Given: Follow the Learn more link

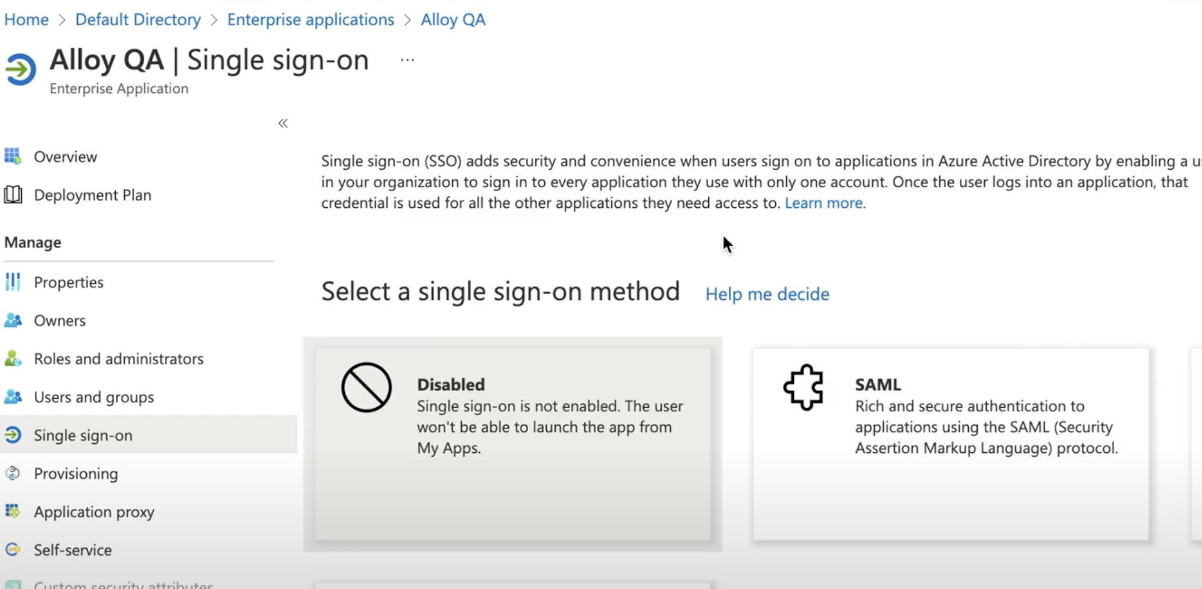Looking at the screenshot, I should click(825, 203).
